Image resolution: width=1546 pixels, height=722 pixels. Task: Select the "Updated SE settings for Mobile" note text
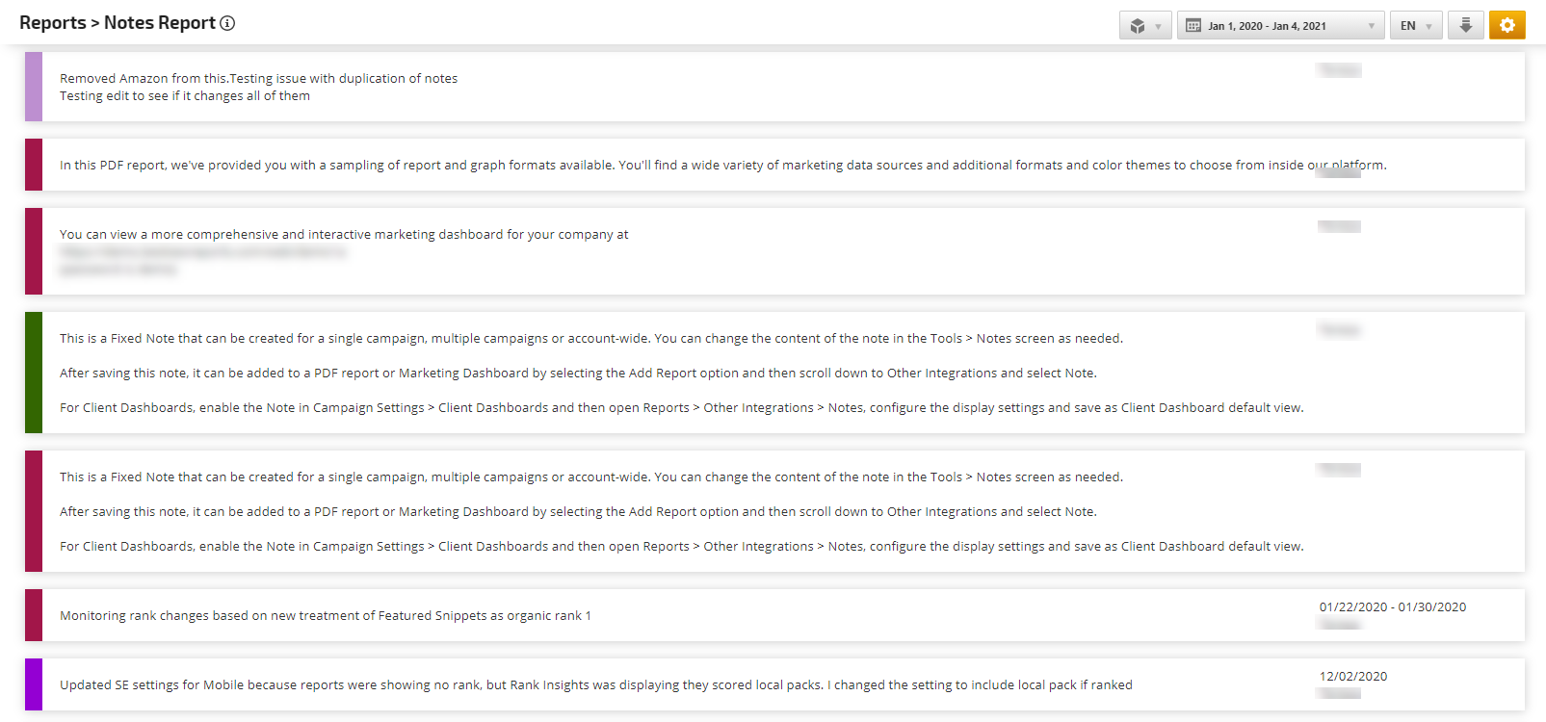pos(595,685)
